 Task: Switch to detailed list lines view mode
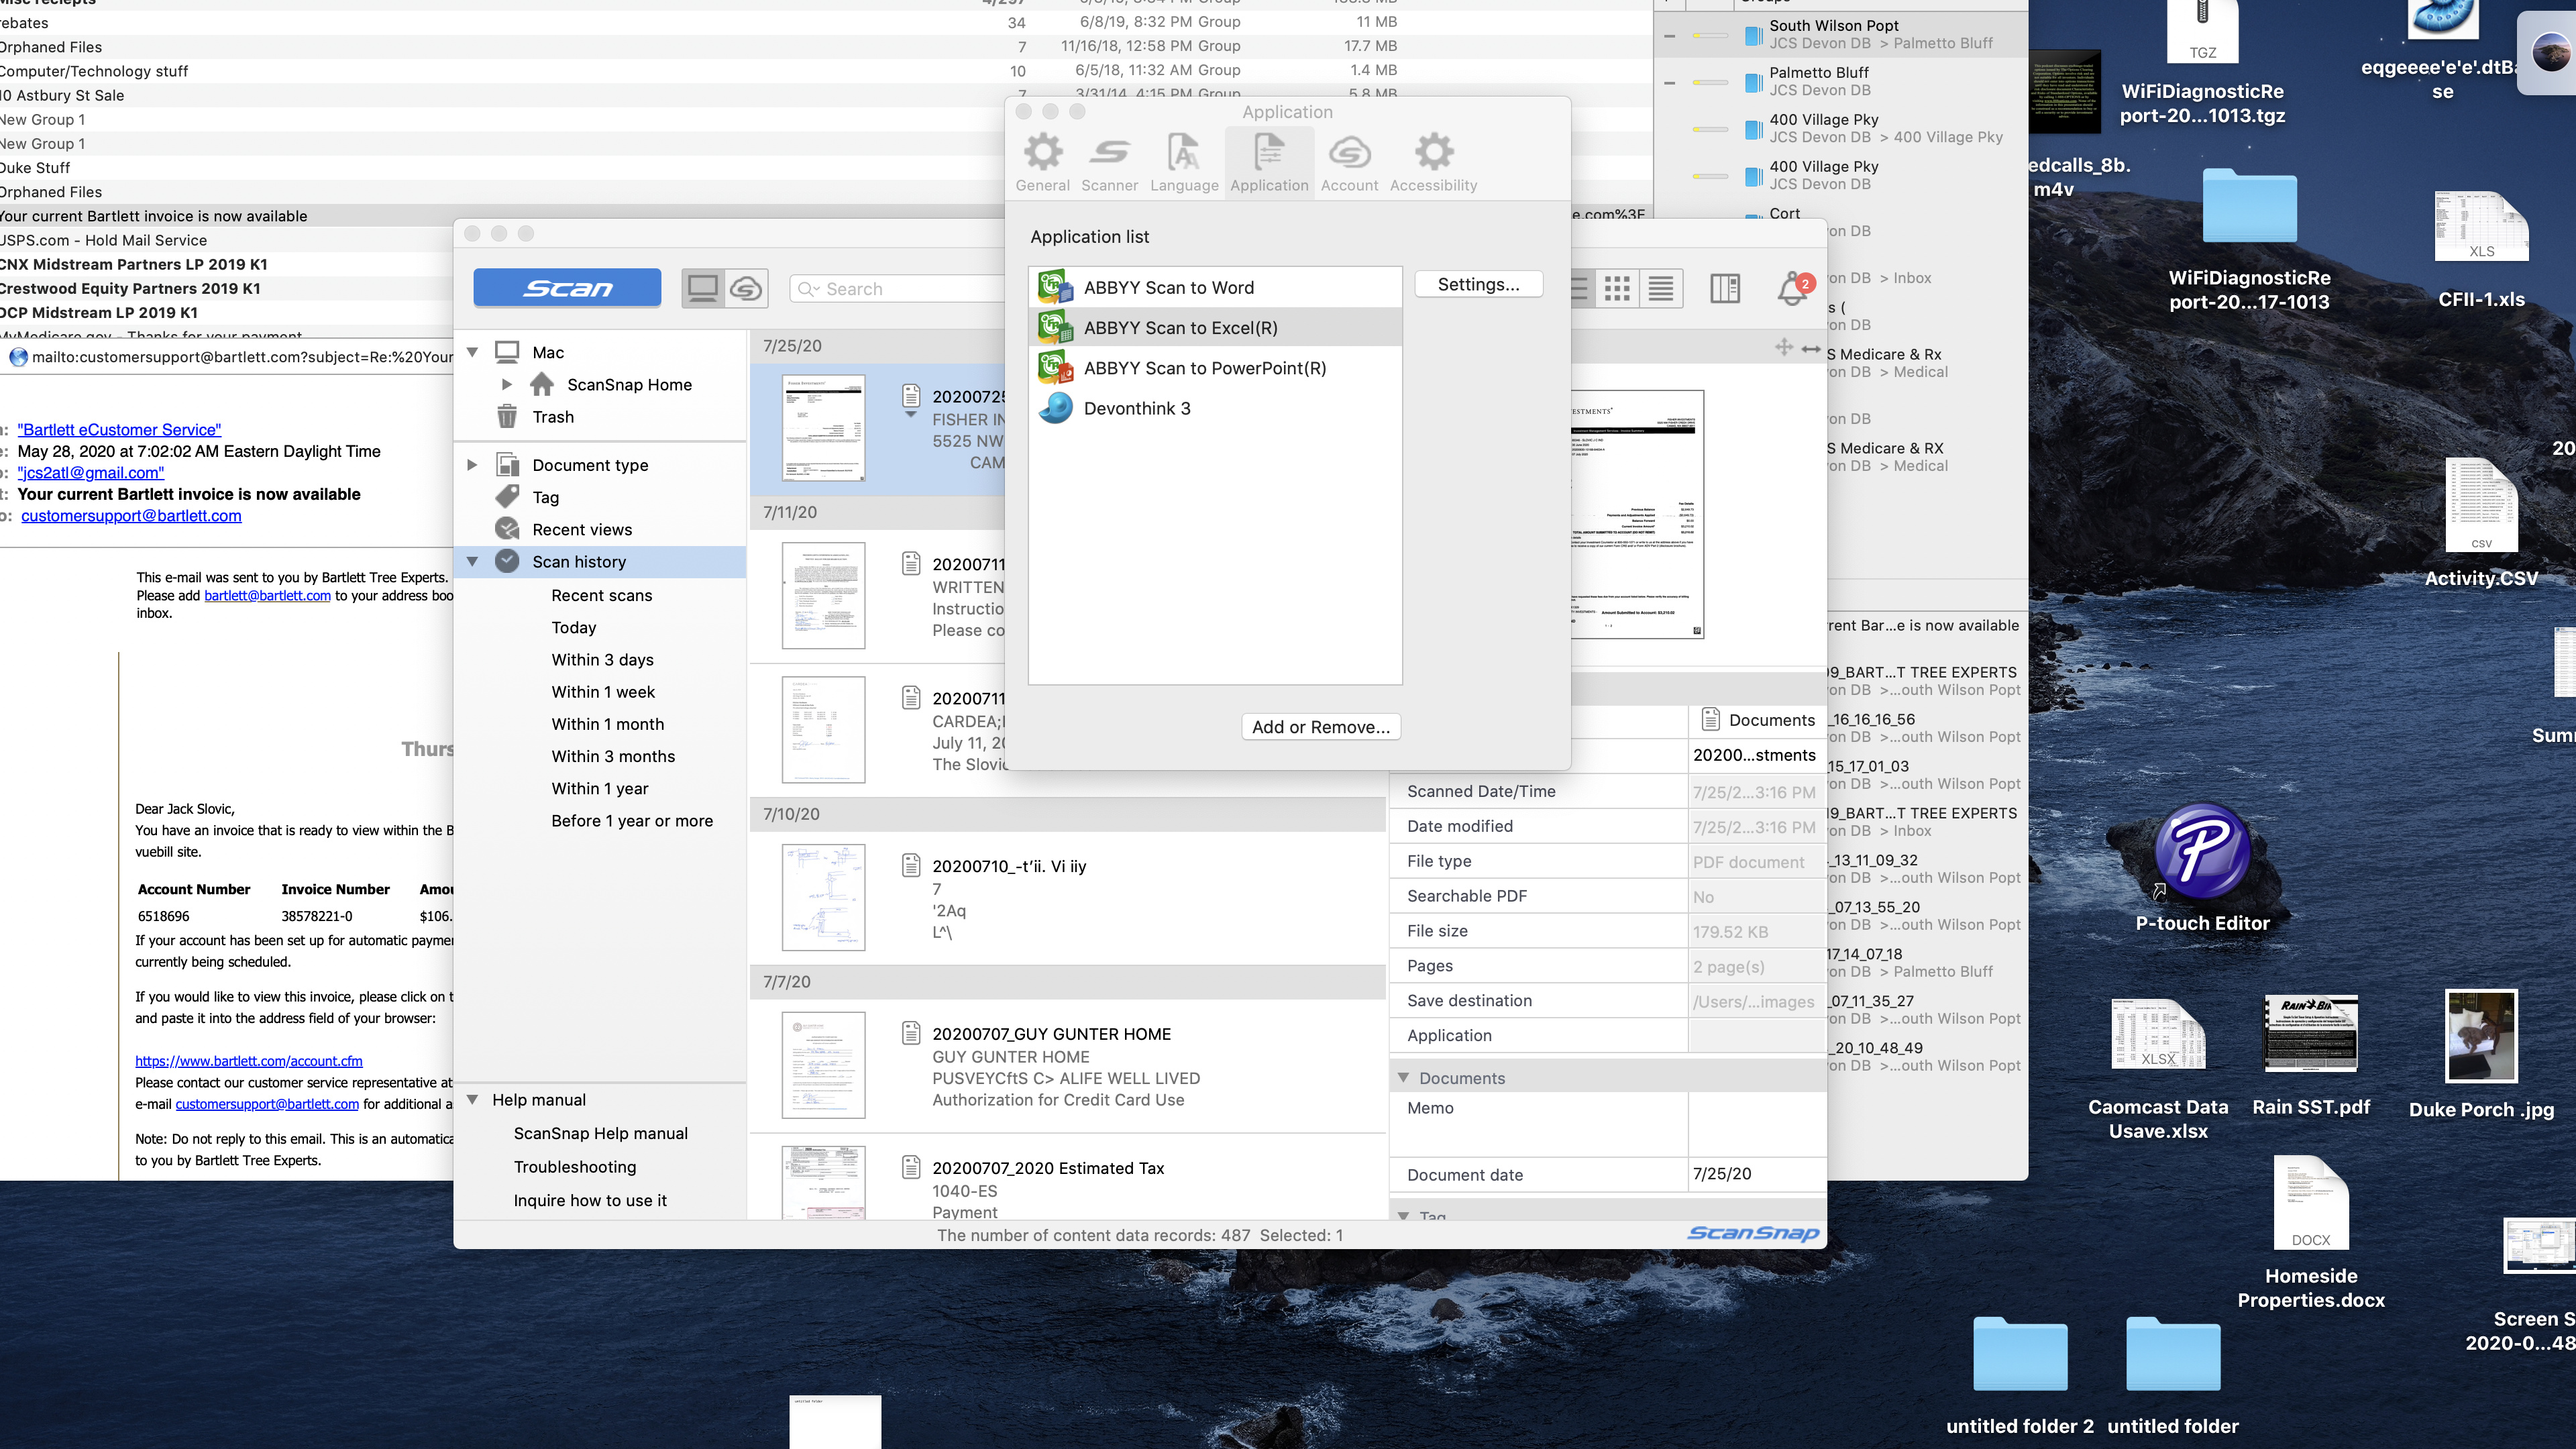1661,289
